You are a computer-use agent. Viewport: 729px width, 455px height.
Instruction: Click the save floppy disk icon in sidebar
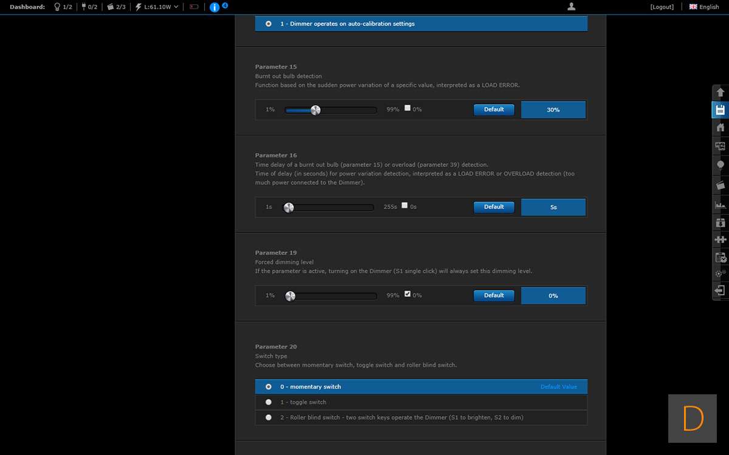(x=720, y=110)
